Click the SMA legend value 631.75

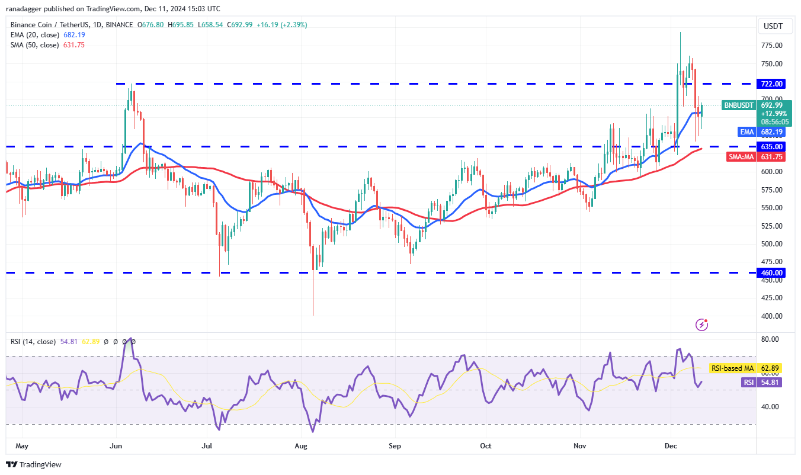[x=73, y=44]
